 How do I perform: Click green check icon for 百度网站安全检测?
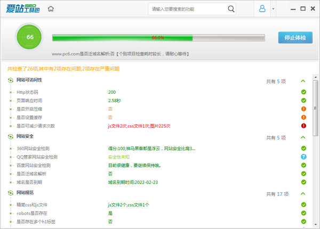click(x=303, y=165)
